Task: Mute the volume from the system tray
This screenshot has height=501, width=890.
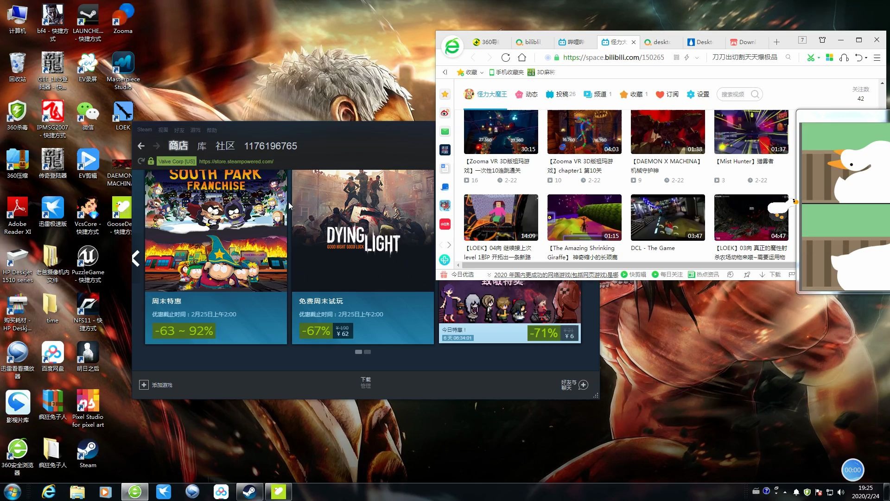Action: pos(841,491)
